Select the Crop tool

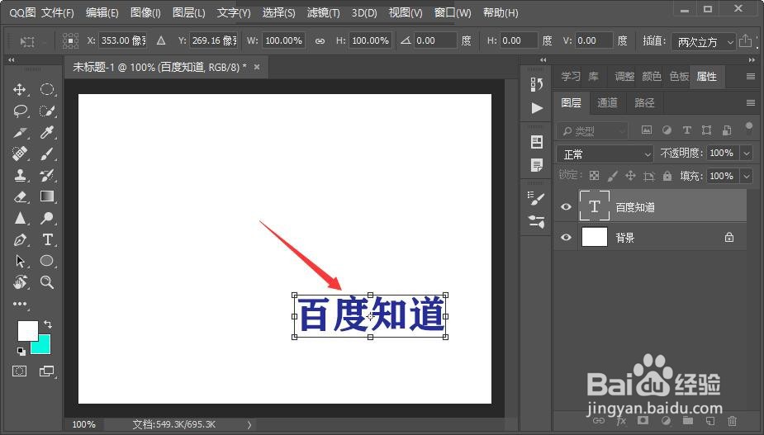[20, 132]
